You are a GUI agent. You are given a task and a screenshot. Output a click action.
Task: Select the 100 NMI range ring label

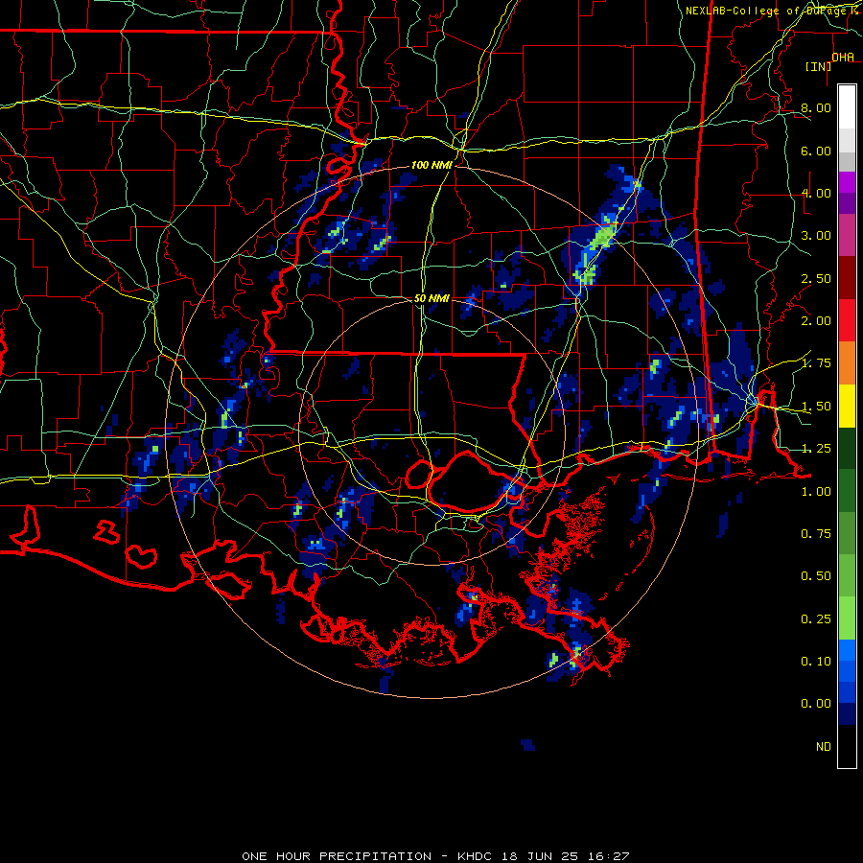(x=431, y=165)
